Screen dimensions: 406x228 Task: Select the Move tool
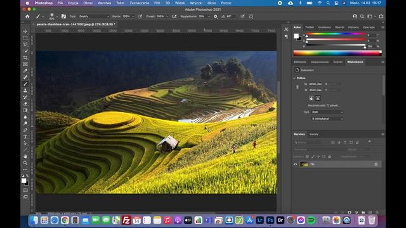(x=25, y=31)
